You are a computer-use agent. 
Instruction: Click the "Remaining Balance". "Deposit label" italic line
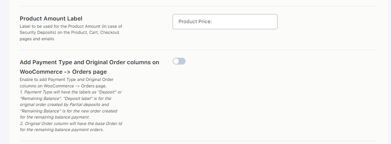tap(65, 98)
